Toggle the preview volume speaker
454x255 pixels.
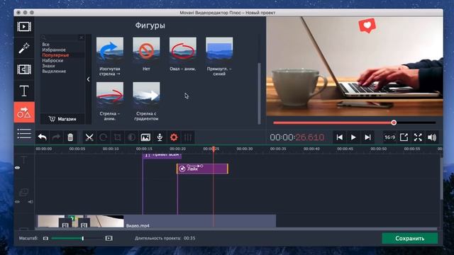click(432, 137)
